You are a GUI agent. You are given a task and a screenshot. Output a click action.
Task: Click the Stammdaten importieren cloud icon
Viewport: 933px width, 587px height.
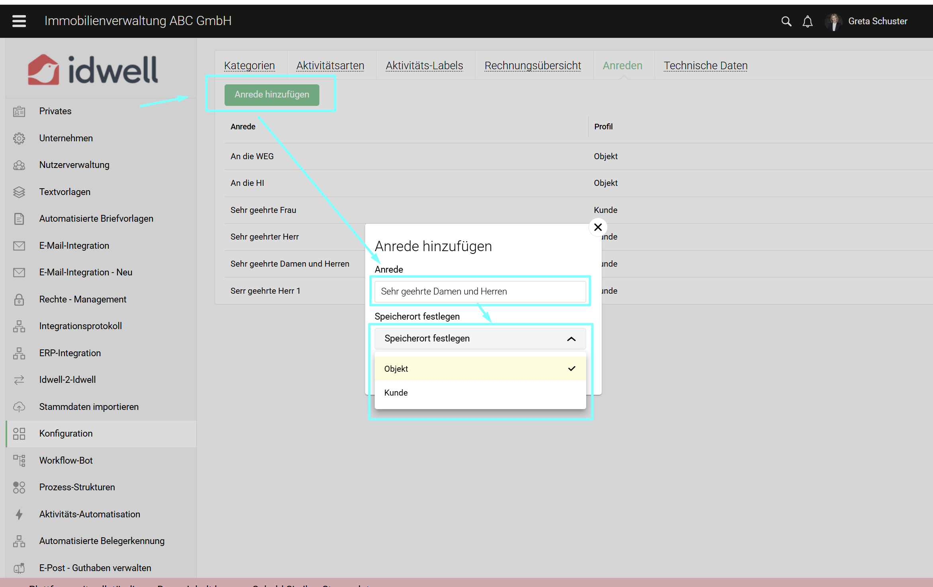pyautogui.click(x=19, y=407)
